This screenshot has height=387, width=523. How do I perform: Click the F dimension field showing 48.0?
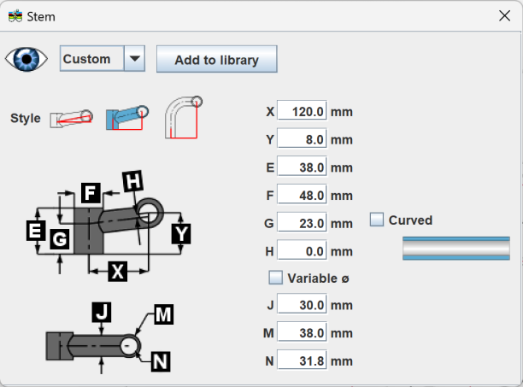(302, 195)
